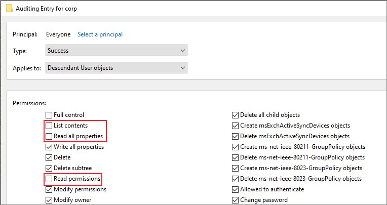Image resolution: width=387 pixels, height=205 pixels.
Task: Check the List contents checkbox
Action: pyautogui.click(x=49, y=126)
